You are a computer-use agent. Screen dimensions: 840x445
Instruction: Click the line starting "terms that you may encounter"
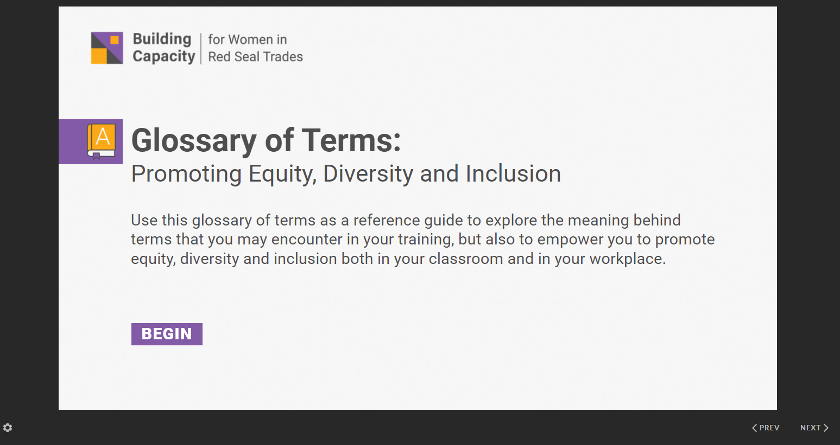[422, 240]
